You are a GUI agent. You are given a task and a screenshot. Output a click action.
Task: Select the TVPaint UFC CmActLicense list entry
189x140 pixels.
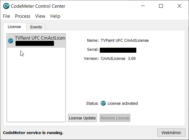(36, 41)
